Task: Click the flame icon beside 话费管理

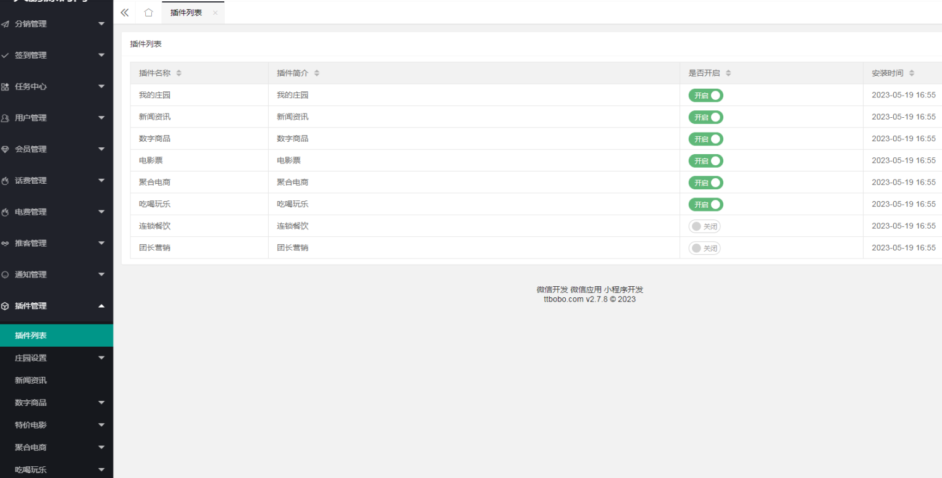Action: click(x=6, y=181)
